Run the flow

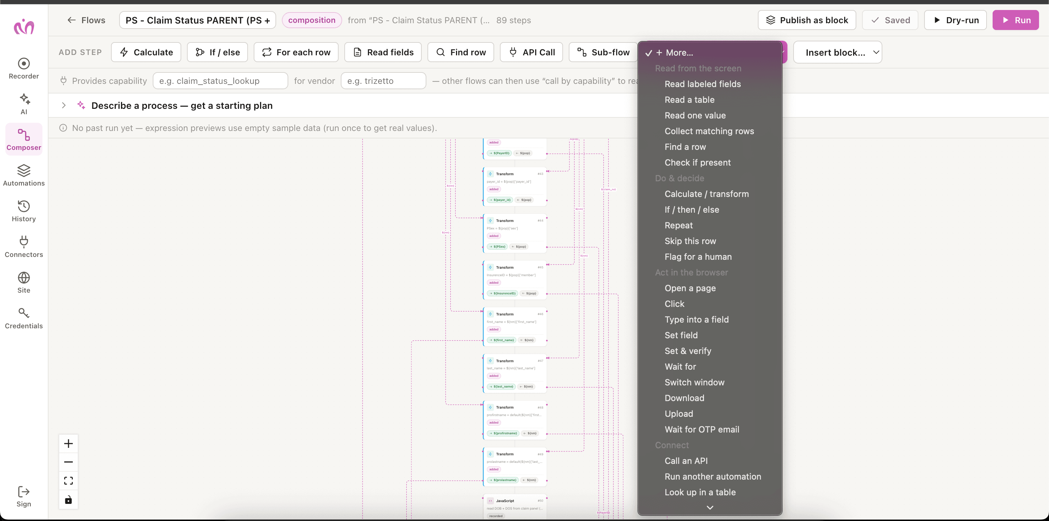pyautogui.click(x=1015, y=20)
